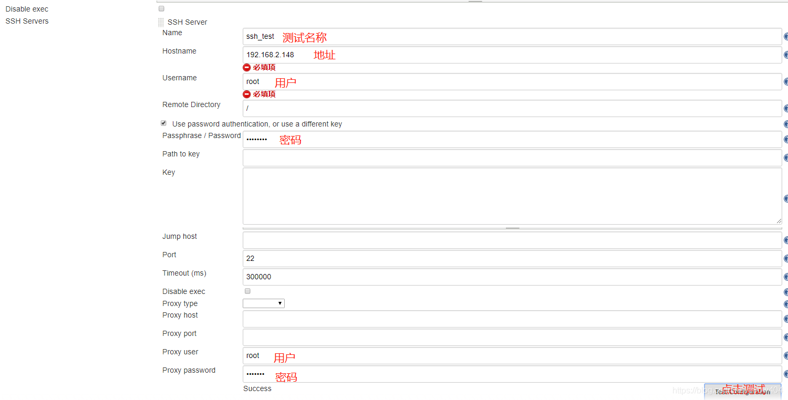Focus the Jump host field
The width and height of the screenshot is (788, 400).
[512, 240]
